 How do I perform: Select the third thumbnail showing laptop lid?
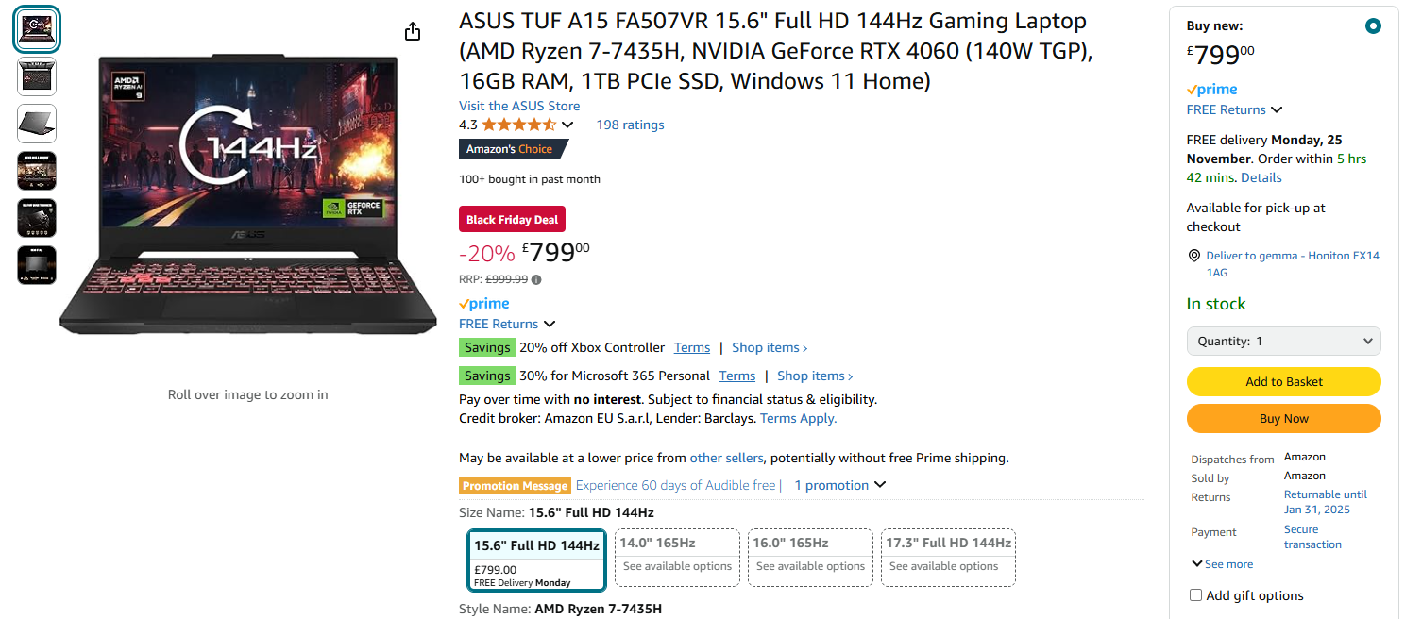coord(37,124)
